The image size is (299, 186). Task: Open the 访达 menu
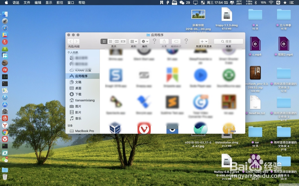(16, 2)
